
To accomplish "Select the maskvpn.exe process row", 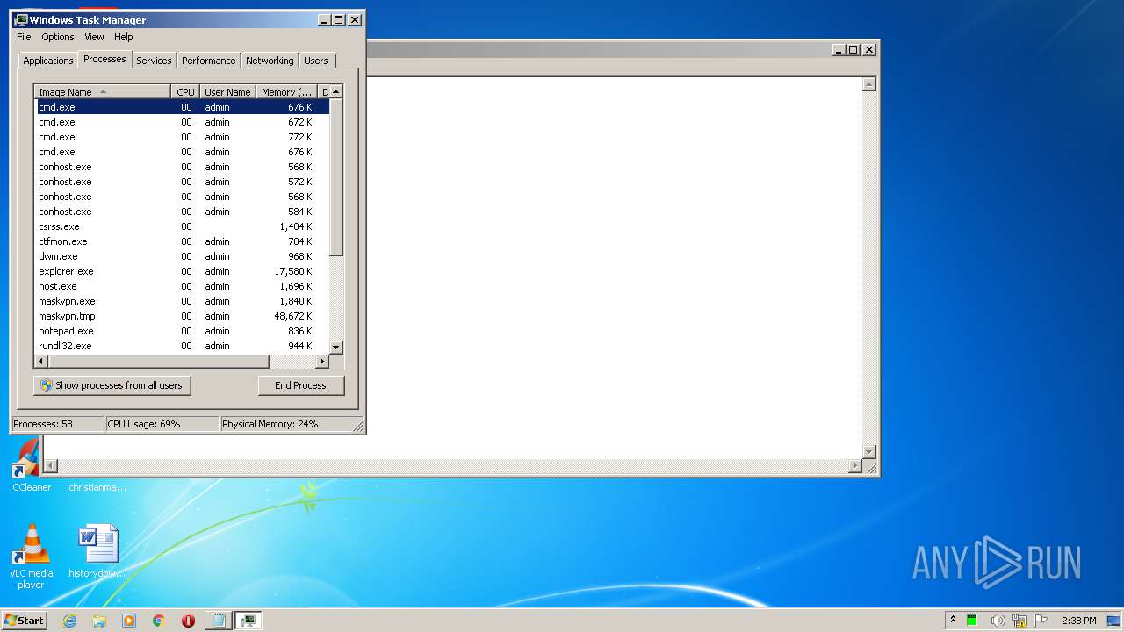I will [x=182, y=301].
